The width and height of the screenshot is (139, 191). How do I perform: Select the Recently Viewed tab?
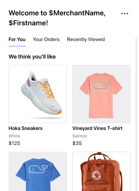86,40
